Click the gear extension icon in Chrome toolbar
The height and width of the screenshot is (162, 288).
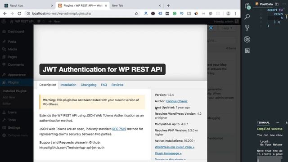click(x=211, y=13)
